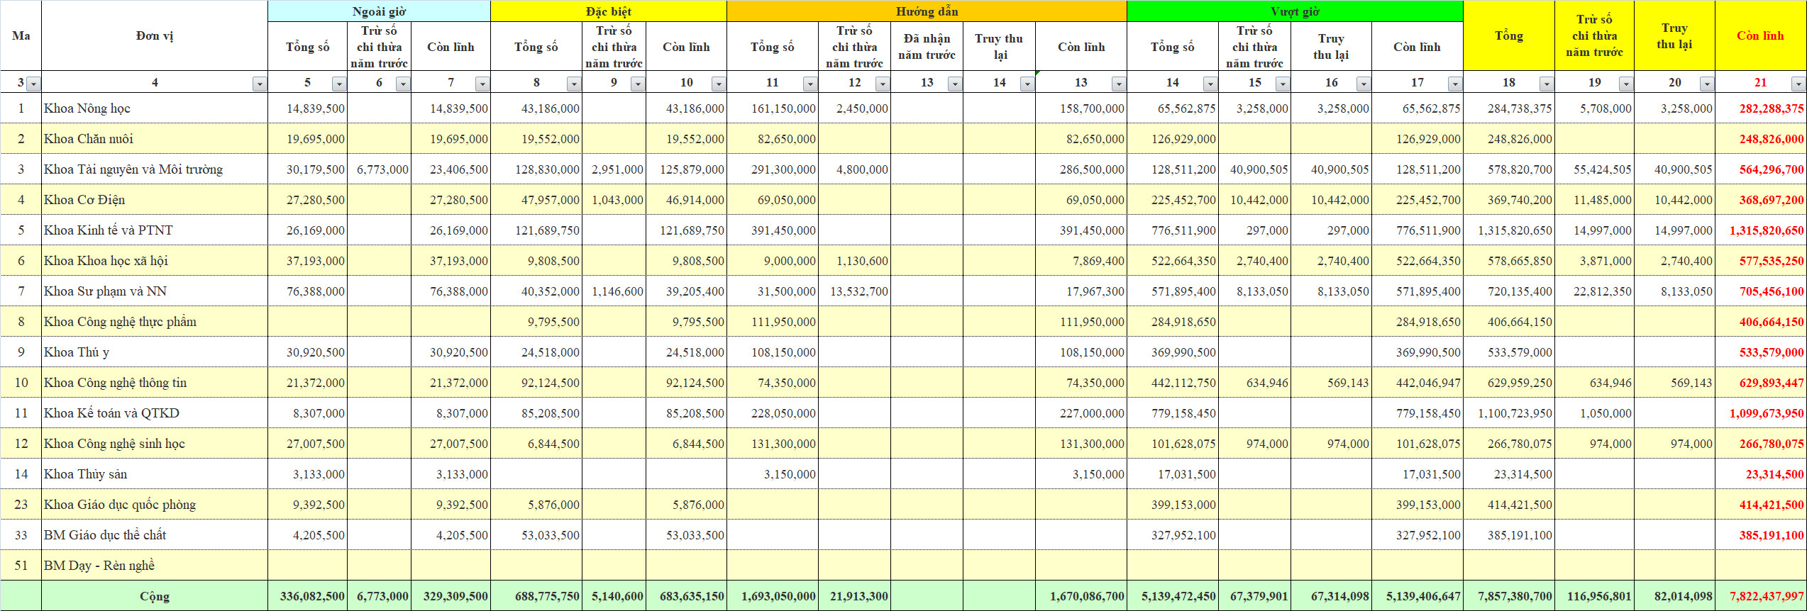
Task: Select the red value "1,099,673,950"
Action: tap(1761, 413)
